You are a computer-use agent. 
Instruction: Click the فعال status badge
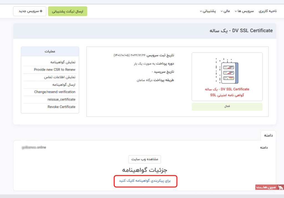tap(227, 106)
